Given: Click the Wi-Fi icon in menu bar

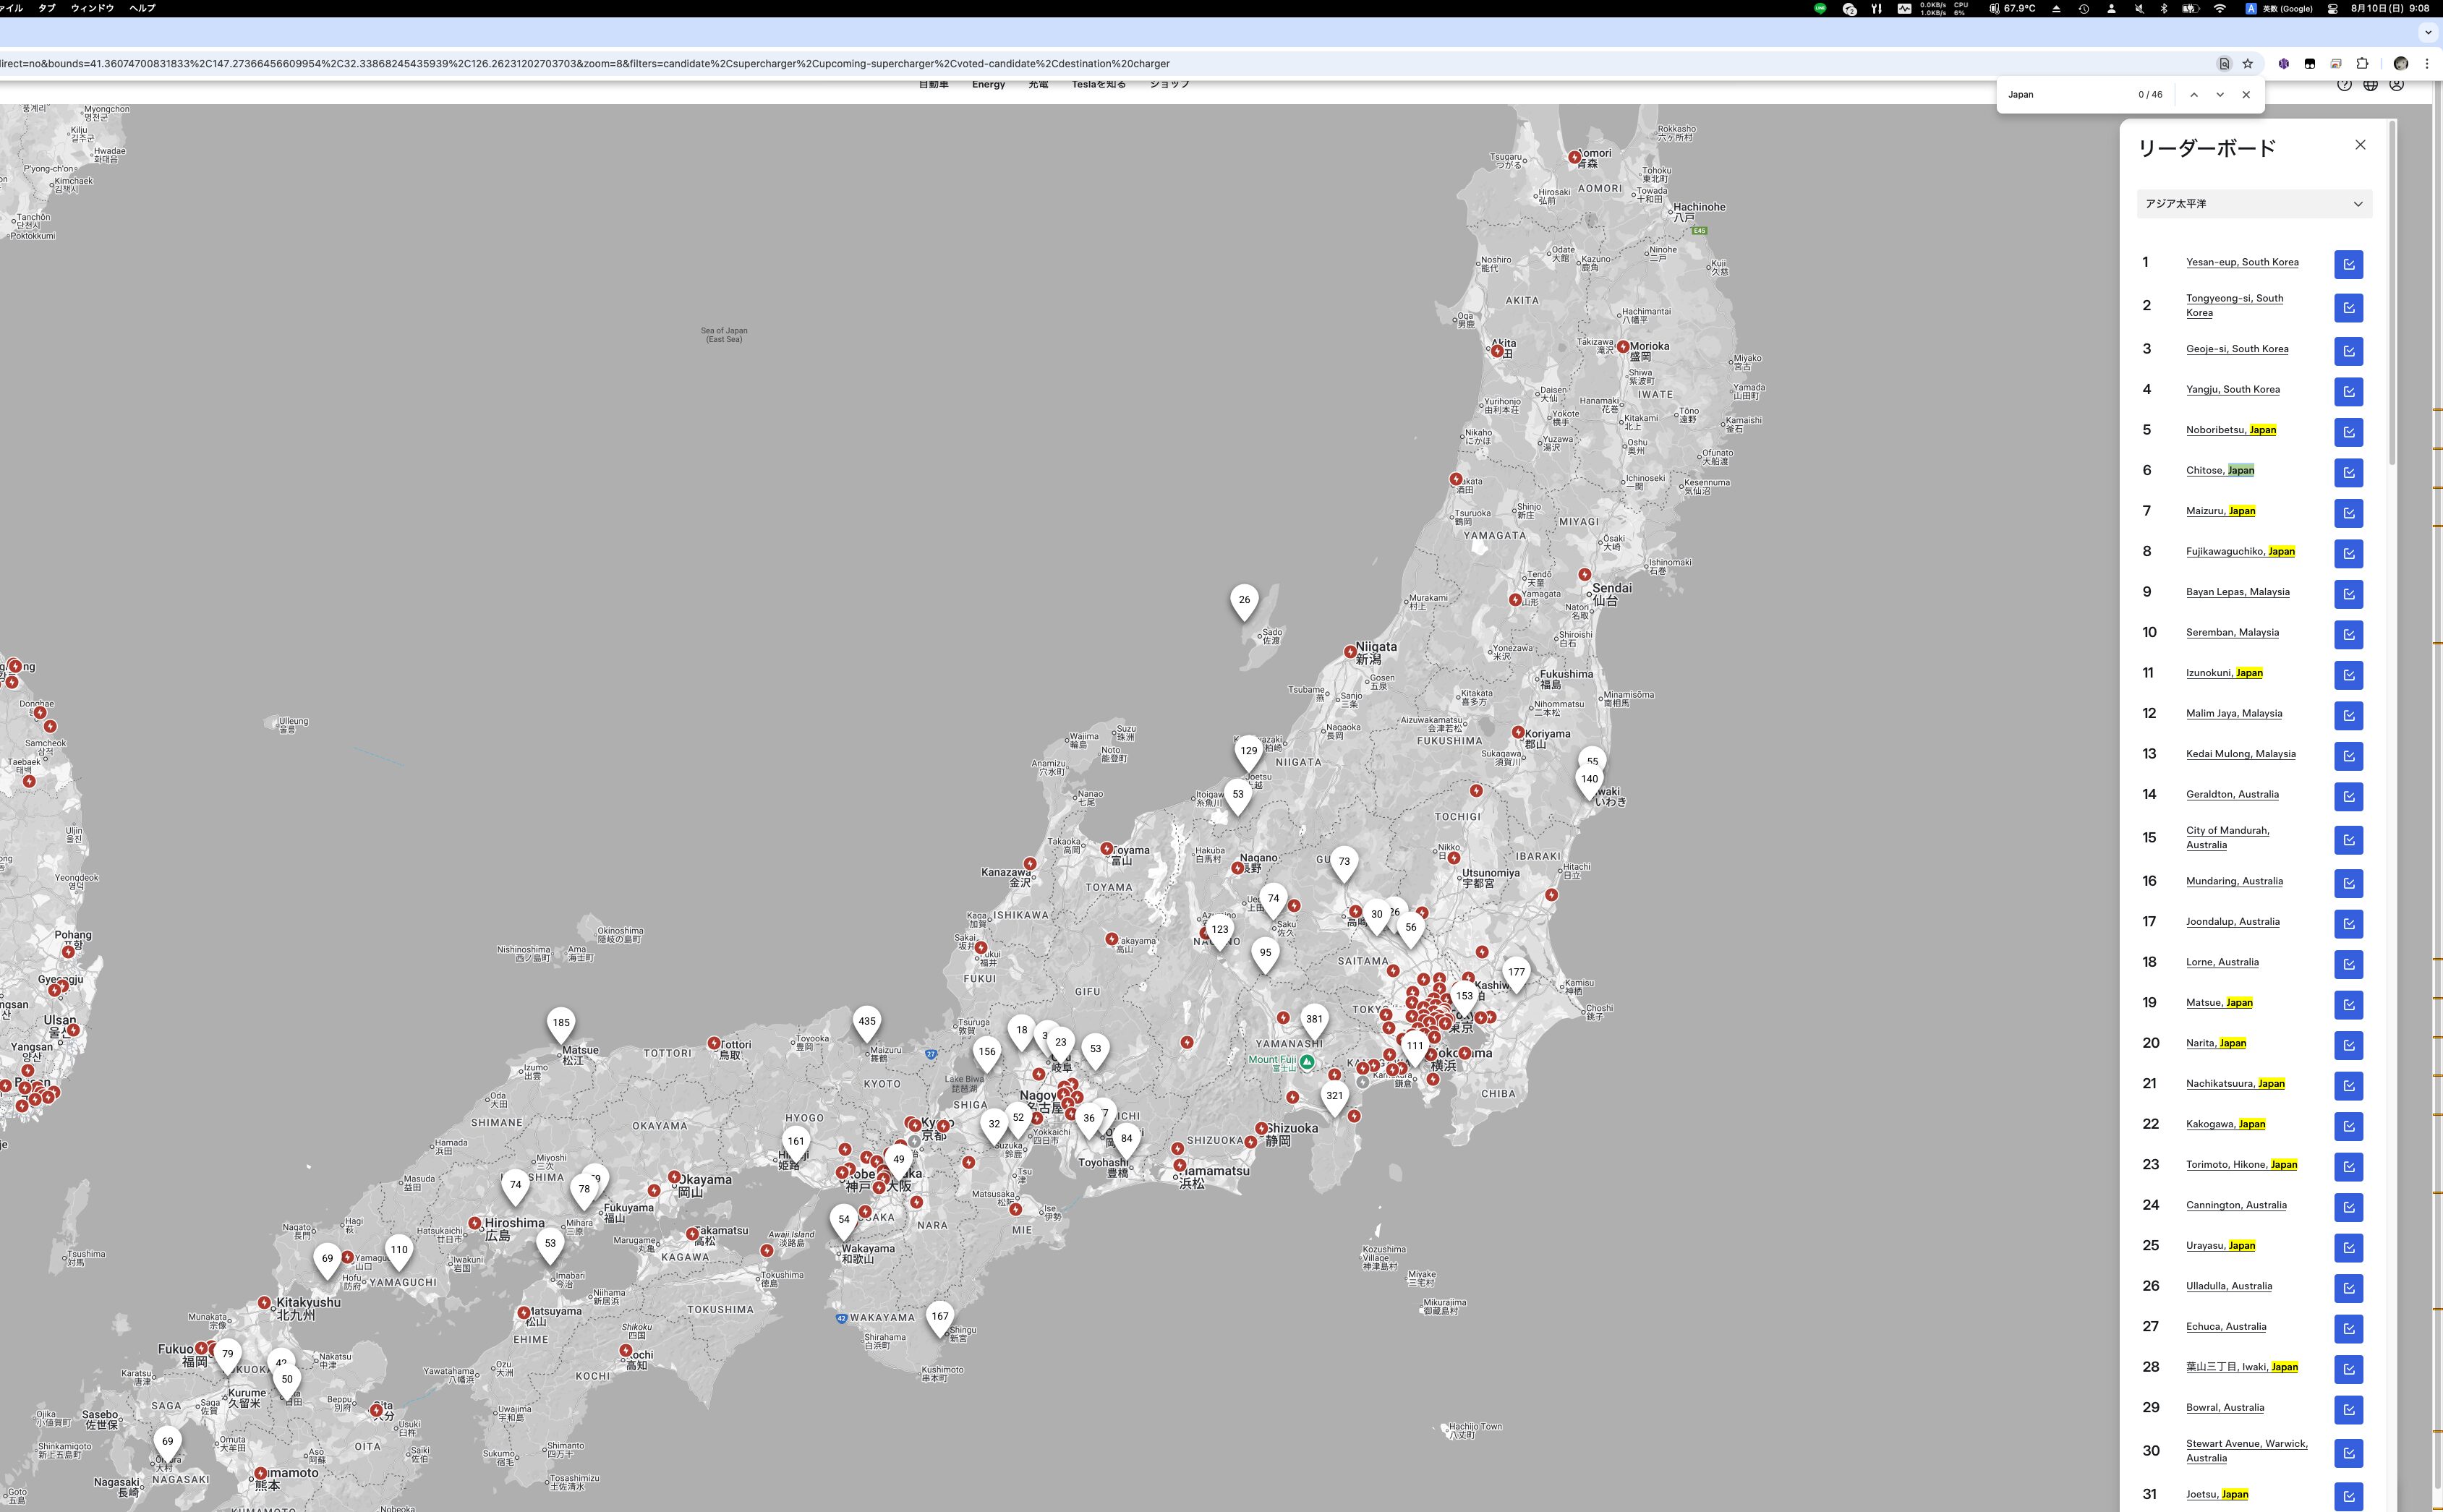Looking at the screenshot, I should 2219,8.
